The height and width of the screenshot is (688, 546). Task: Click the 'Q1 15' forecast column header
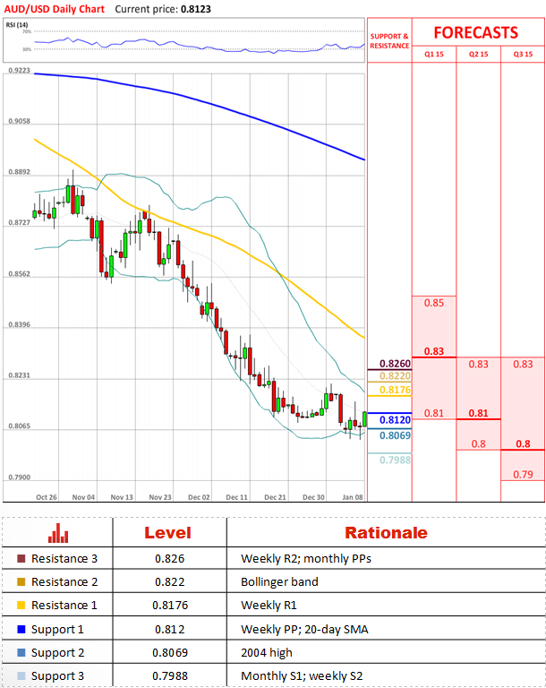(x=434, y=55)
